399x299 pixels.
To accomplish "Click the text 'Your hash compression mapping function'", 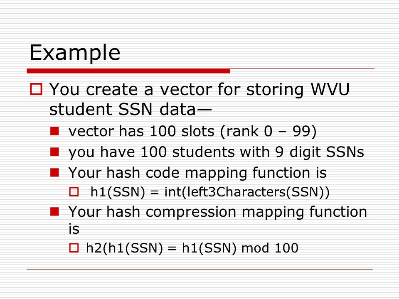I will coord(217,212).
